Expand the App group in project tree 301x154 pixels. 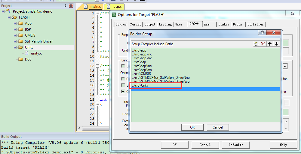15,23
